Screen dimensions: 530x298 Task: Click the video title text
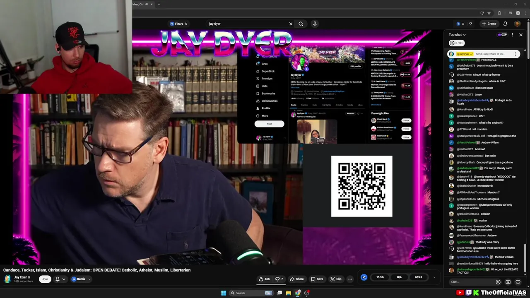[97, 270]
